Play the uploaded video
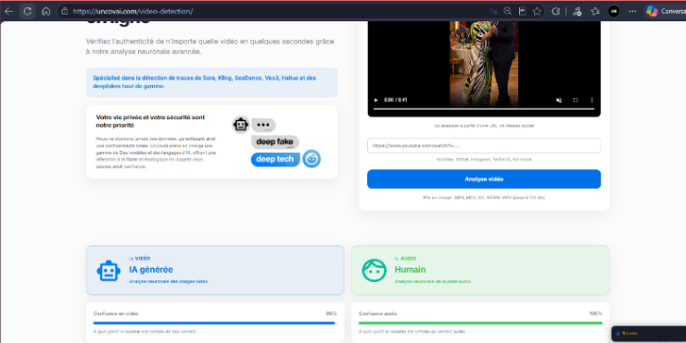686x343 pixels. tap(375, 100)
